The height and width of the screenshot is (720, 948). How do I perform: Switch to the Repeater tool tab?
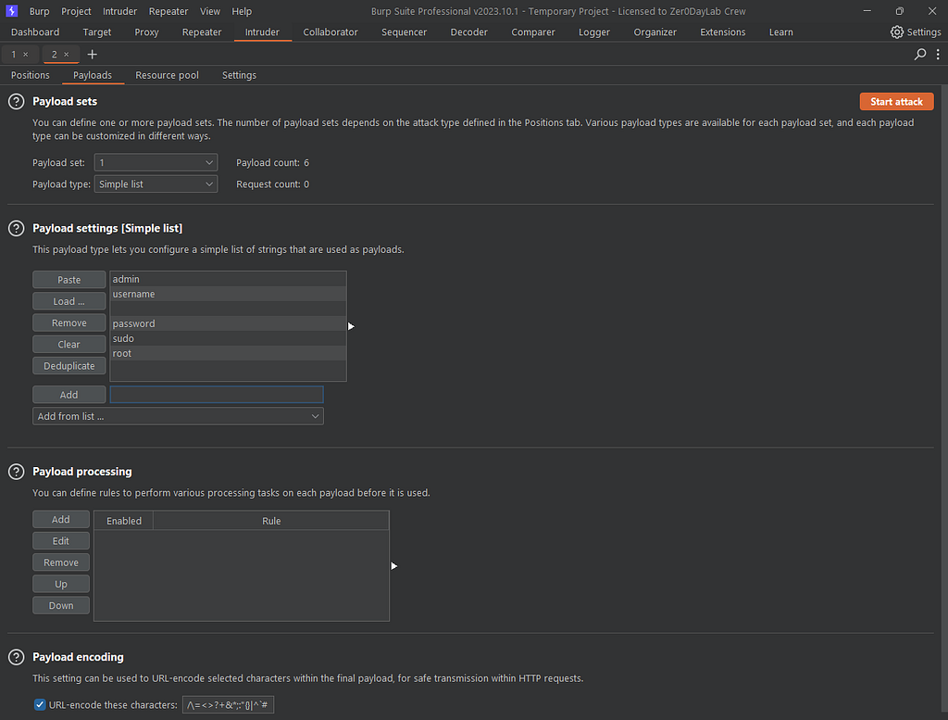(202, 32)
